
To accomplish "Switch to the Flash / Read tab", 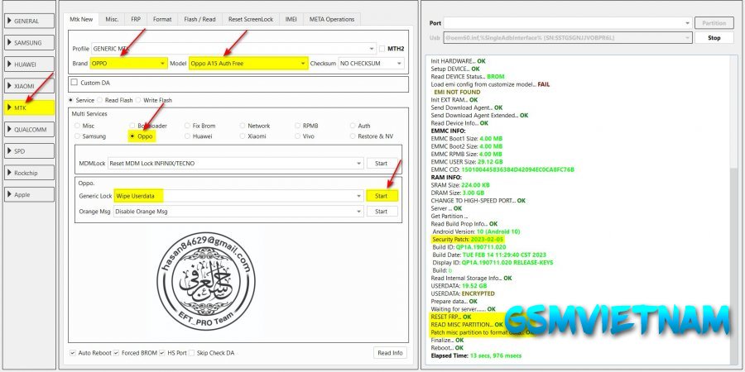I will [199, 20].
